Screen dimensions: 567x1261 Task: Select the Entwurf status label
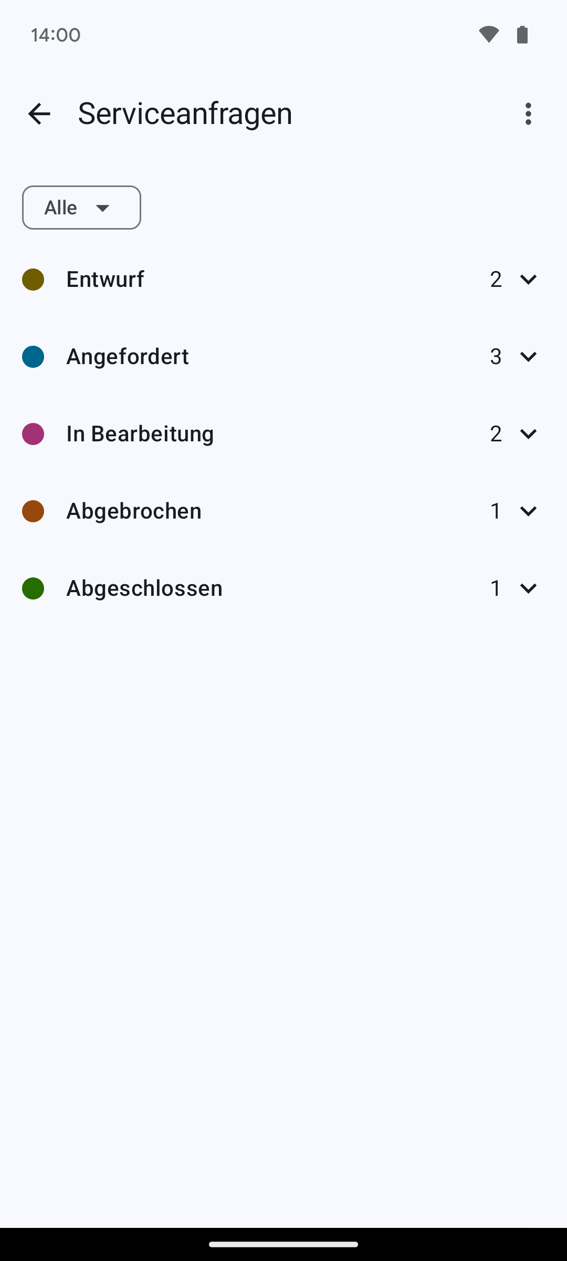tap(105, 279)
